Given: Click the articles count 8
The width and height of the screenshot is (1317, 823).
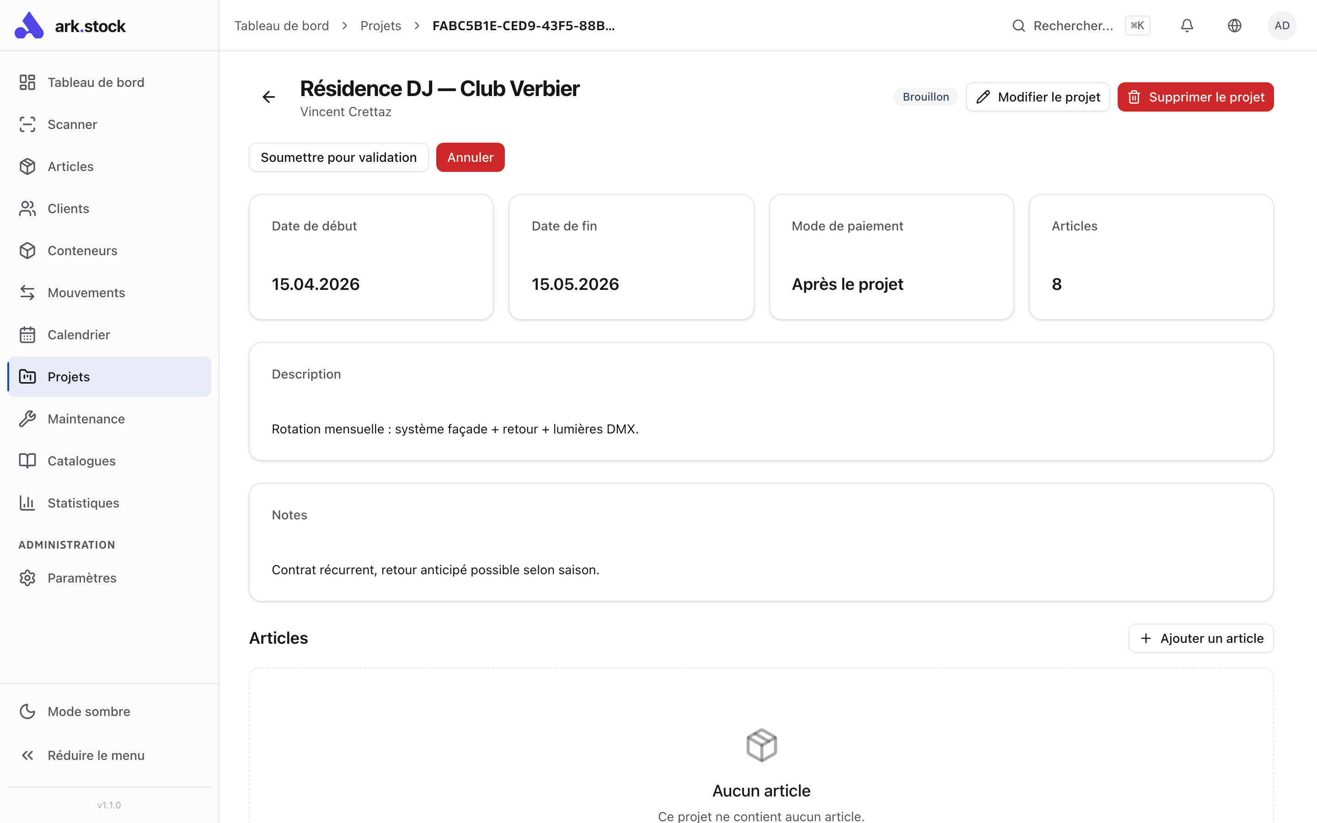Looking at the screenshot, I should tap(1057, 284).
